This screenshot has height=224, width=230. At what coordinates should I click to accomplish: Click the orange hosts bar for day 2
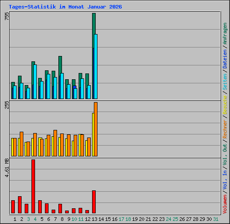22,144
